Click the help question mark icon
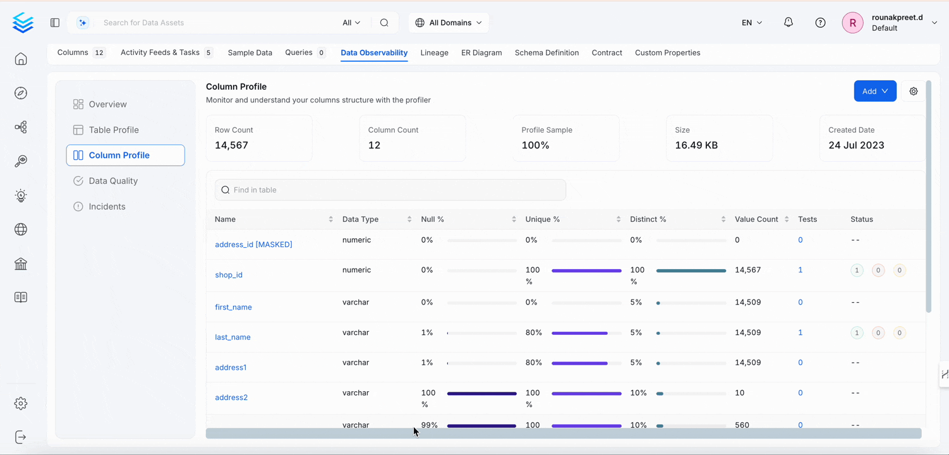This screenshot has width=949, height=455. click(x=820, y=23)
